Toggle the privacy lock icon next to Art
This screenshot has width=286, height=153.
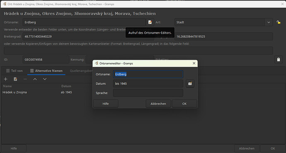coord(279,22)
